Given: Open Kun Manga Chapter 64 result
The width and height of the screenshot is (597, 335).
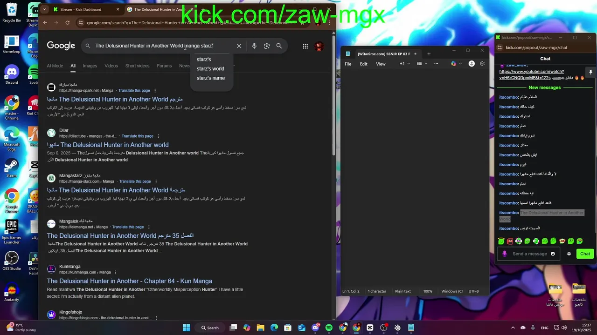Looking at the screenshot, I should click(130, 281).
